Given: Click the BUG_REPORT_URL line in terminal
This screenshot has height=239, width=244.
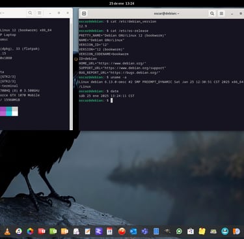Looking at the screenshot, I should tap(120, 72).
